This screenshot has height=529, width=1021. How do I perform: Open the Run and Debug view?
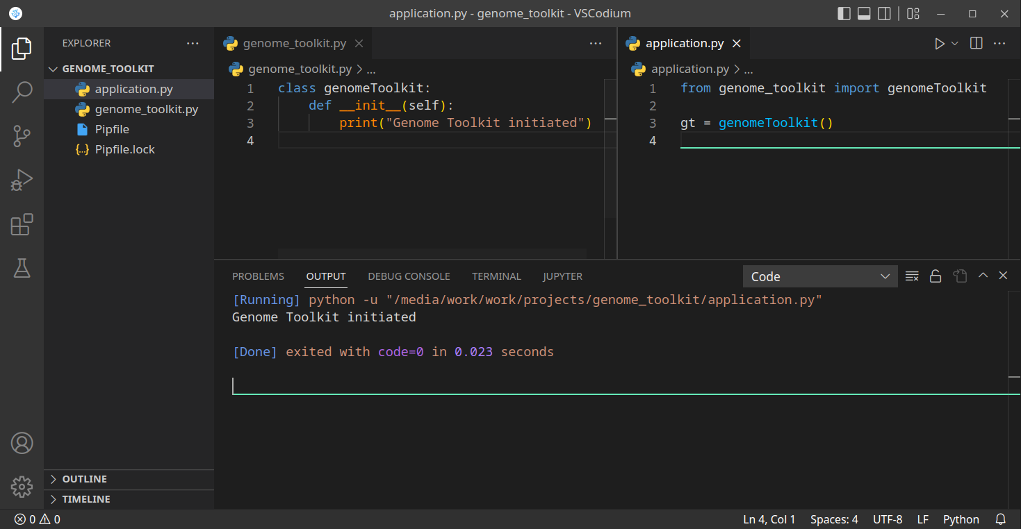22,180
